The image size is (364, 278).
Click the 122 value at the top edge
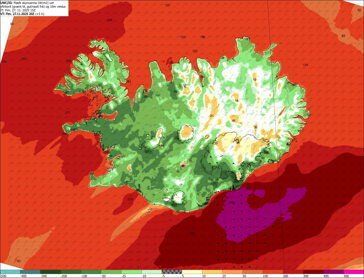pyautogui.click(x=167, y=5)
